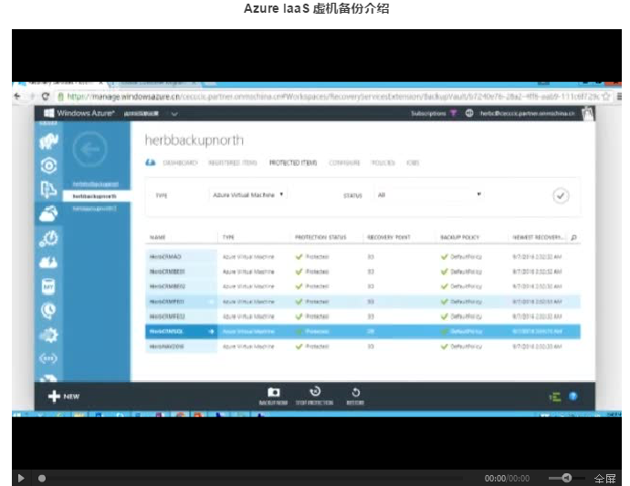Viewport: 630px width, 486px height.
Task: Go back with browser back arrow
Action: (x=17, y=97)
